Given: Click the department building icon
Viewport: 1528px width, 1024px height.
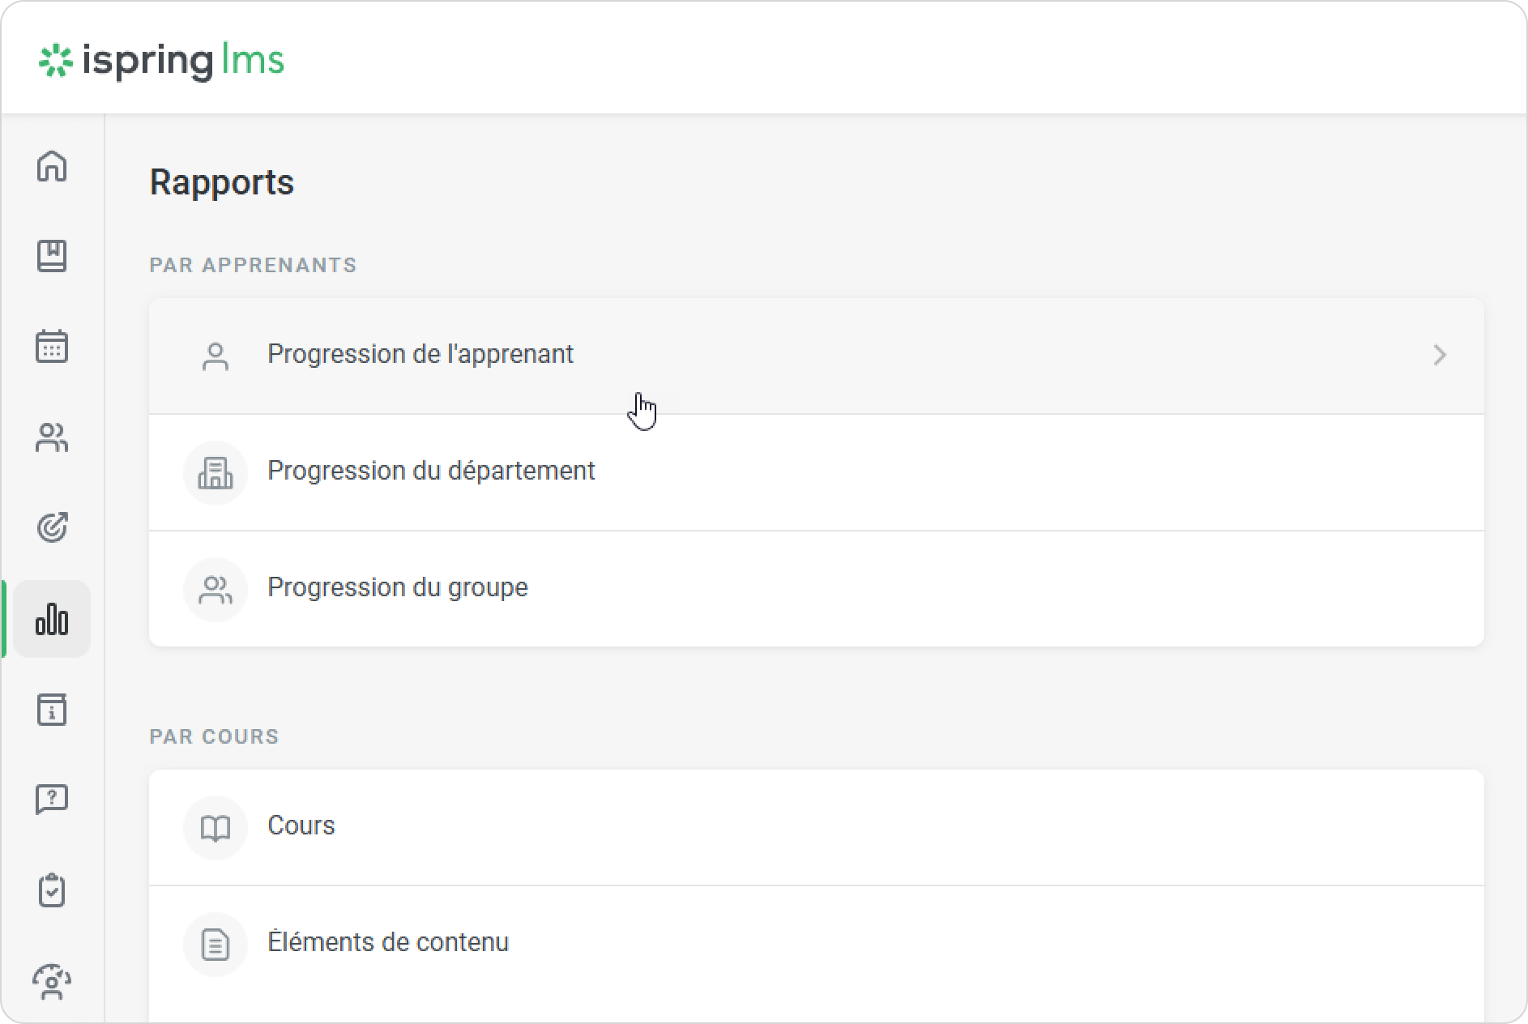Looking at the screenshot, I should click(215, 473).
